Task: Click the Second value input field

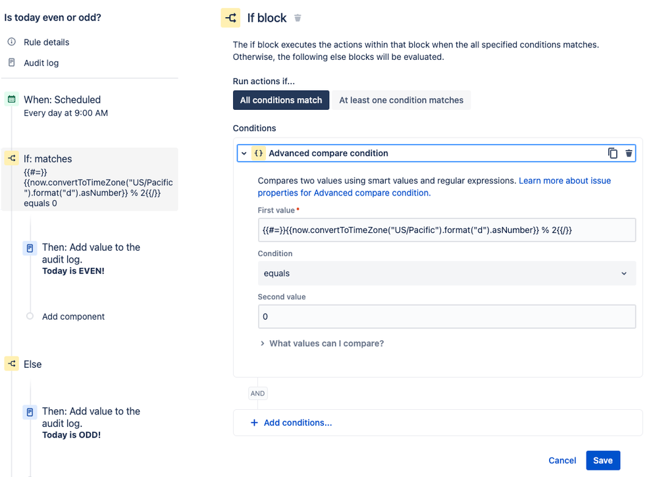Action: (x=446, y=316)
